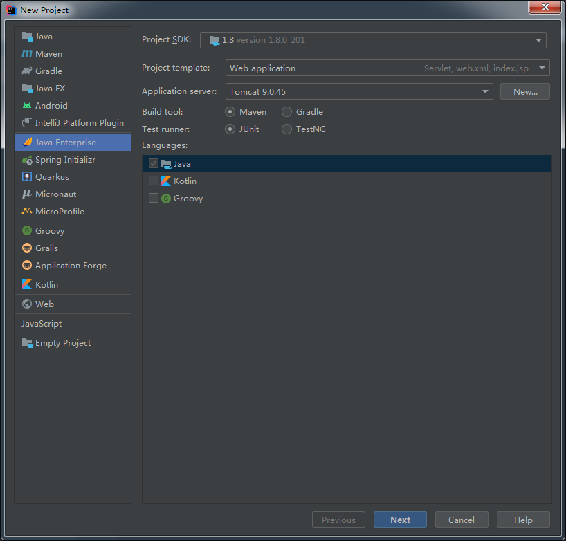Open the Project SDK dropdown
Screen dimensions: 566x541
(x=373, y=40)
